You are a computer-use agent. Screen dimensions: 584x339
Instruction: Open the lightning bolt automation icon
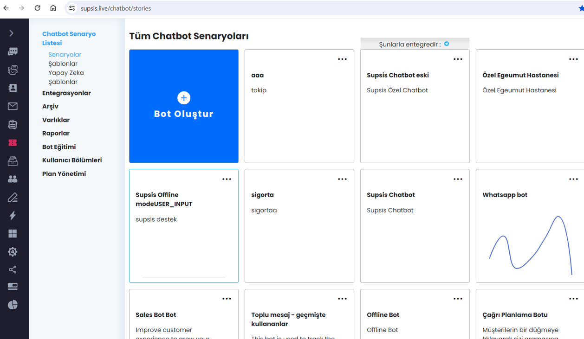(13, 216)
